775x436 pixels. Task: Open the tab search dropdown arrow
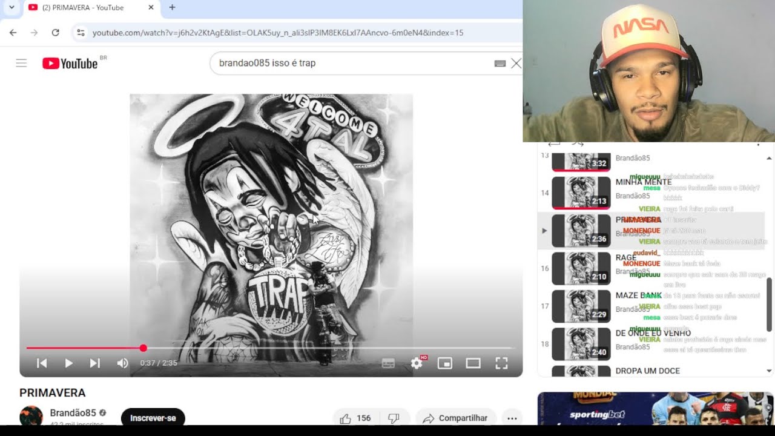click(11, 7)
